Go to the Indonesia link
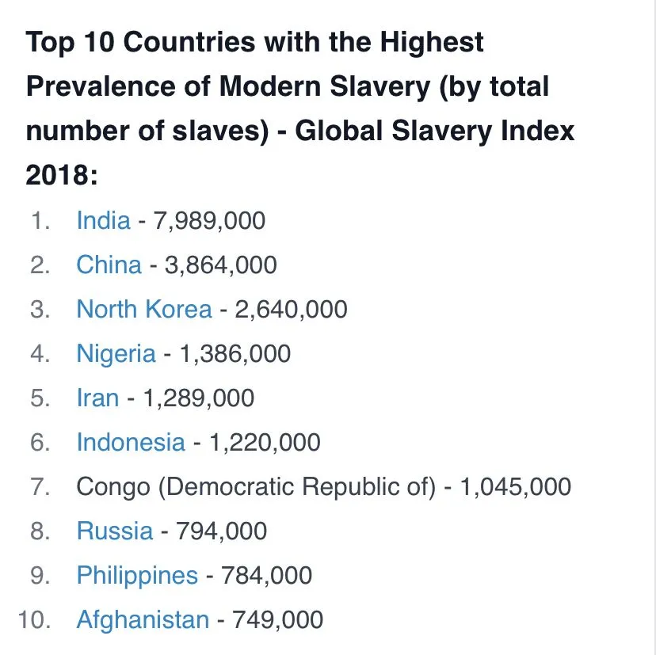656x655 pixels. pyautogui.click(x=131, y=441)
